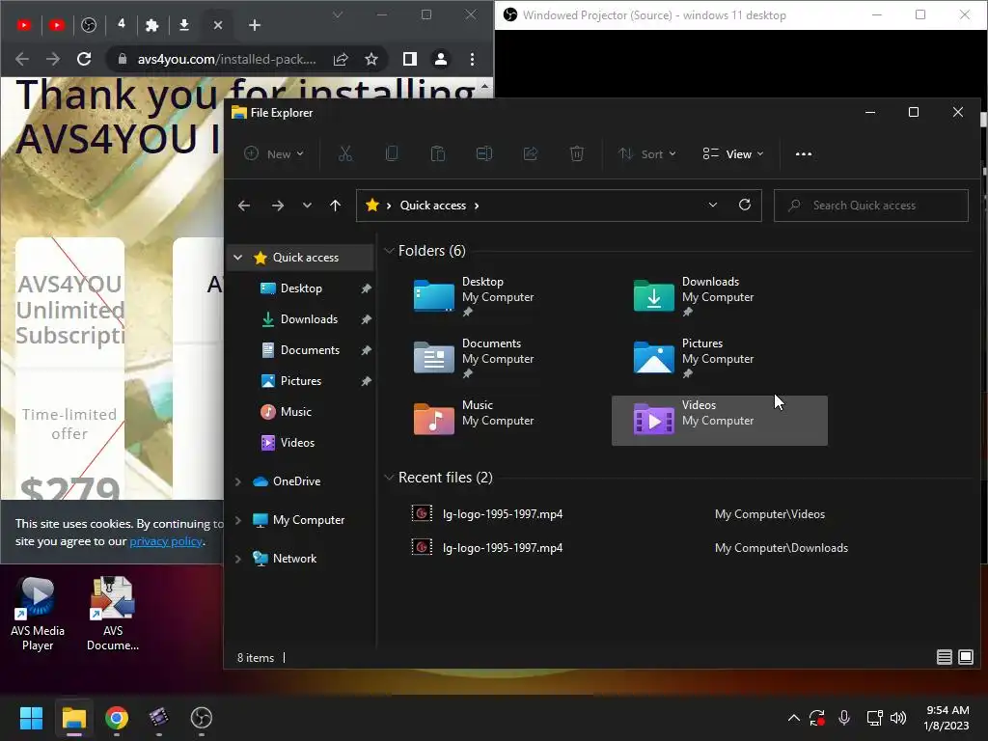Click OBS Studio icon in taskbar

tap(201, 718)
